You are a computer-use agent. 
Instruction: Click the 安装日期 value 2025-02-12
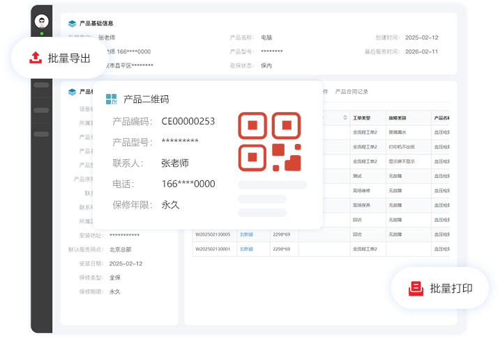point(126,264)
